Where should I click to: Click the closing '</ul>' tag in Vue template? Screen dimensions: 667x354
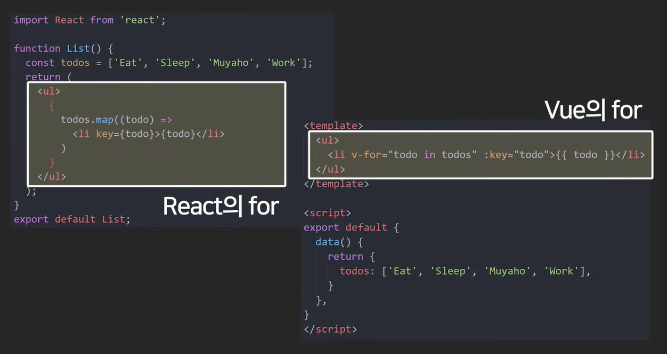click(x=330, y=169)
